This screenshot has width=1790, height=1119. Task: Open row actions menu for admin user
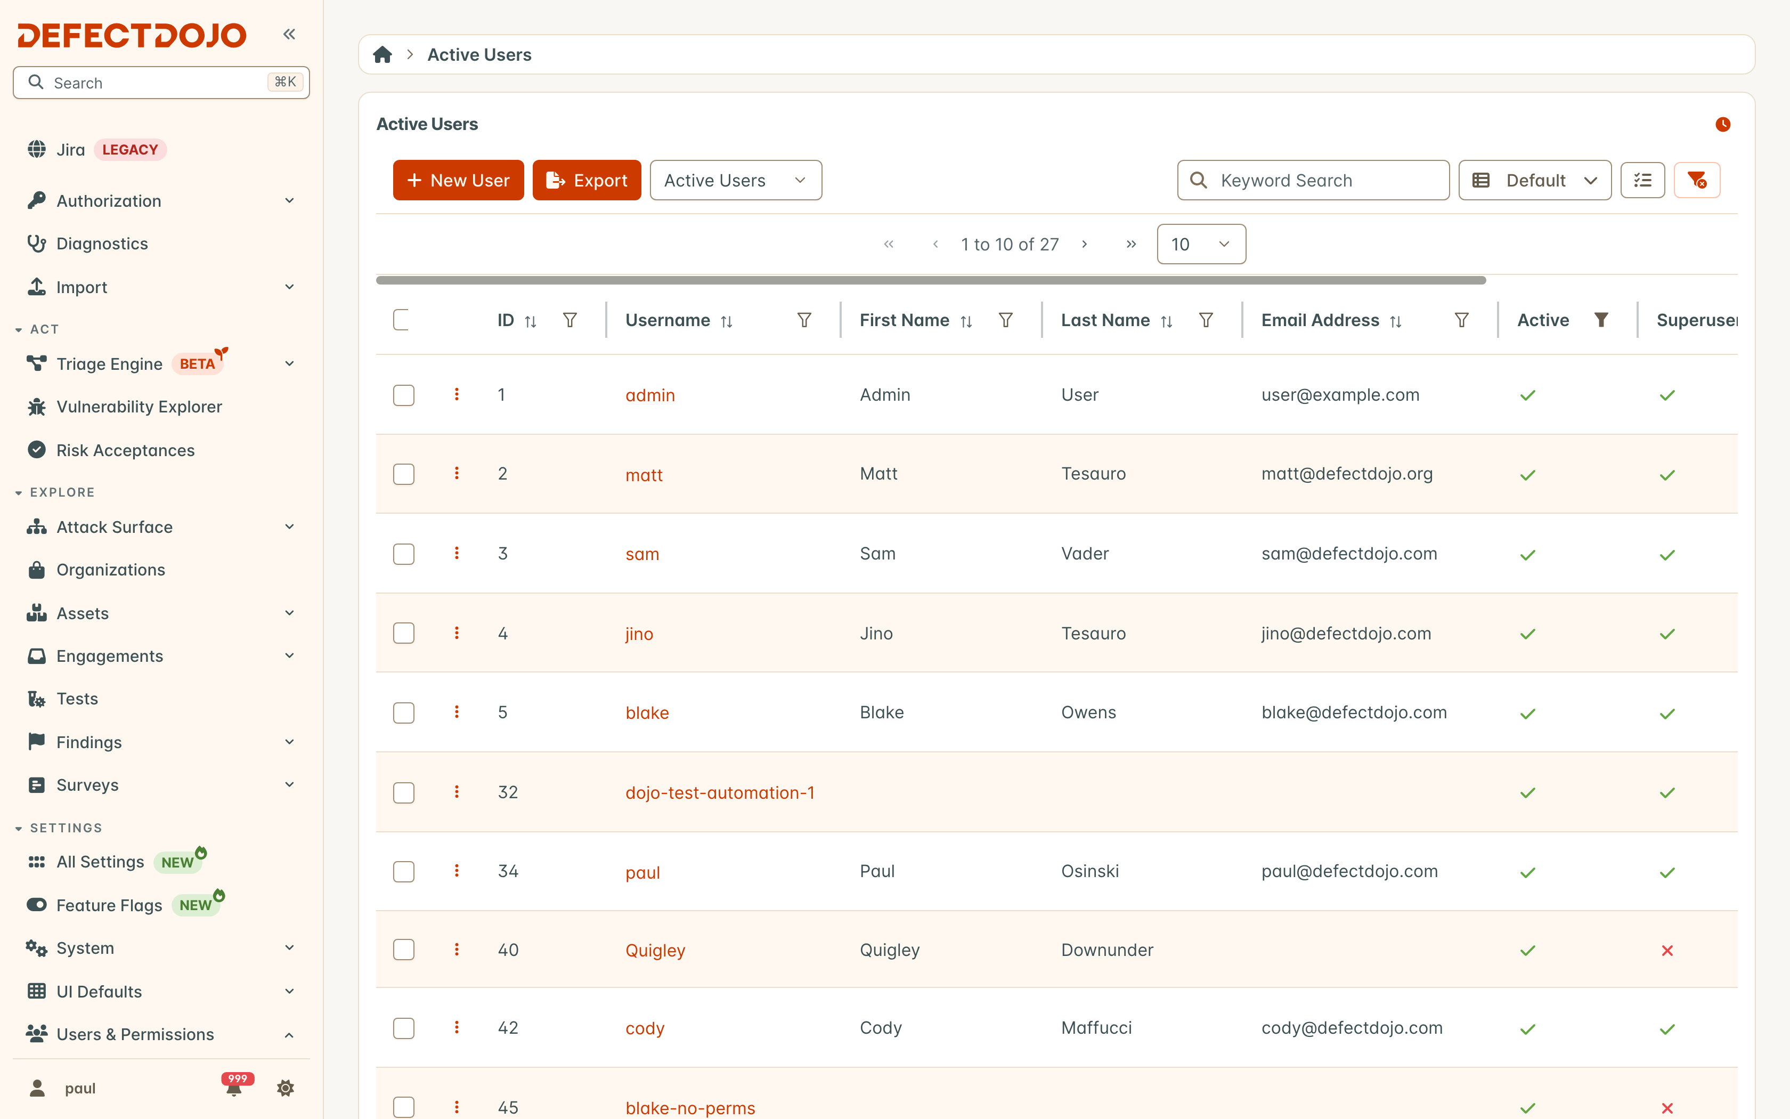tap(457, 394)
